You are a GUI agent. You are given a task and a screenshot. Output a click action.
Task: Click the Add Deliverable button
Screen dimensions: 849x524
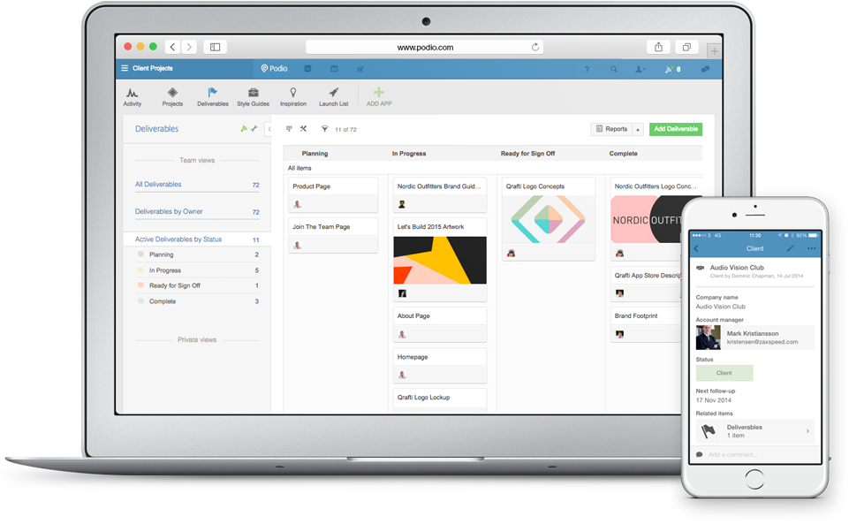point(676,129)
